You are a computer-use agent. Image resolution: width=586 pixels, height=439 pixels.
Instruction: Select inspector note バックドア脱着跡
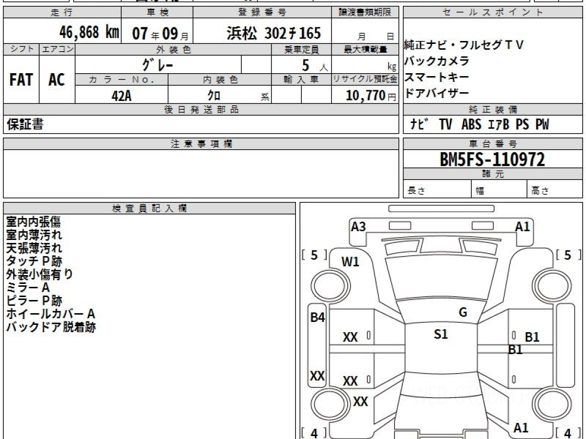tap(51, 327)
